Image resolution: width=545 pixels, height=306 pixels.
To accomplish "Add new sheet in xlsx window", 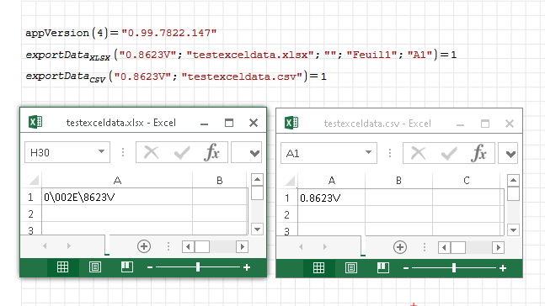I will tap(144, 246).
